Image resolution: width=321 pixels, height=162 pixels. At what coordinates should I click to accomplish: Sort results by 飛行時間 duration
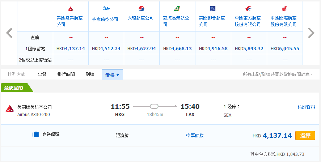[x=66, y=74]
